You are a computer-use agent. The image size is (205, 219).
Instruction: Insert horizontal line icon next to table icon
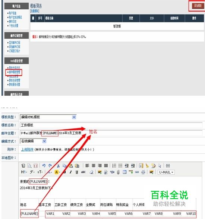131,172
